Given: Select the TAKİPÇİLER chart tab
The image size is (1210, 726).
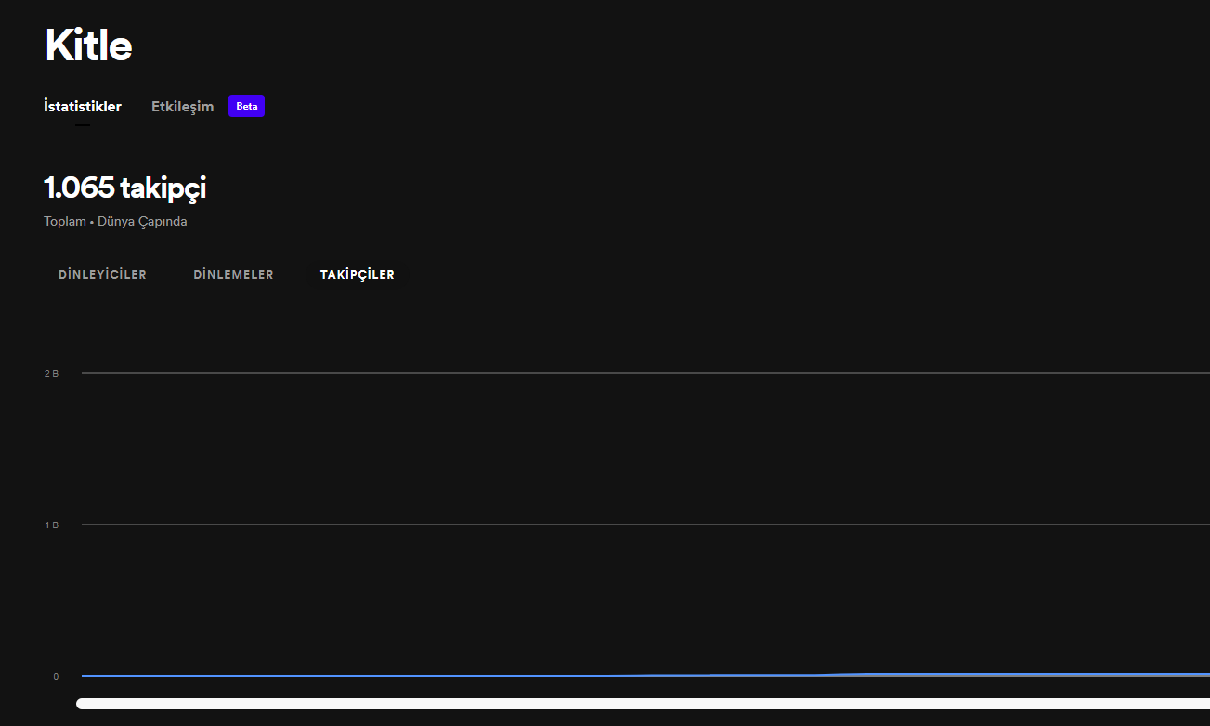Looking at the screenshot, I should click(358, 275).
